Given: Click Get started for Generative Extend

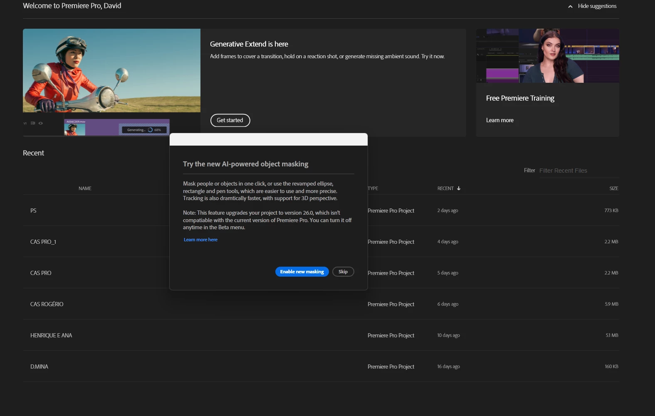Looking at the screenshot, I should (230, 120).
